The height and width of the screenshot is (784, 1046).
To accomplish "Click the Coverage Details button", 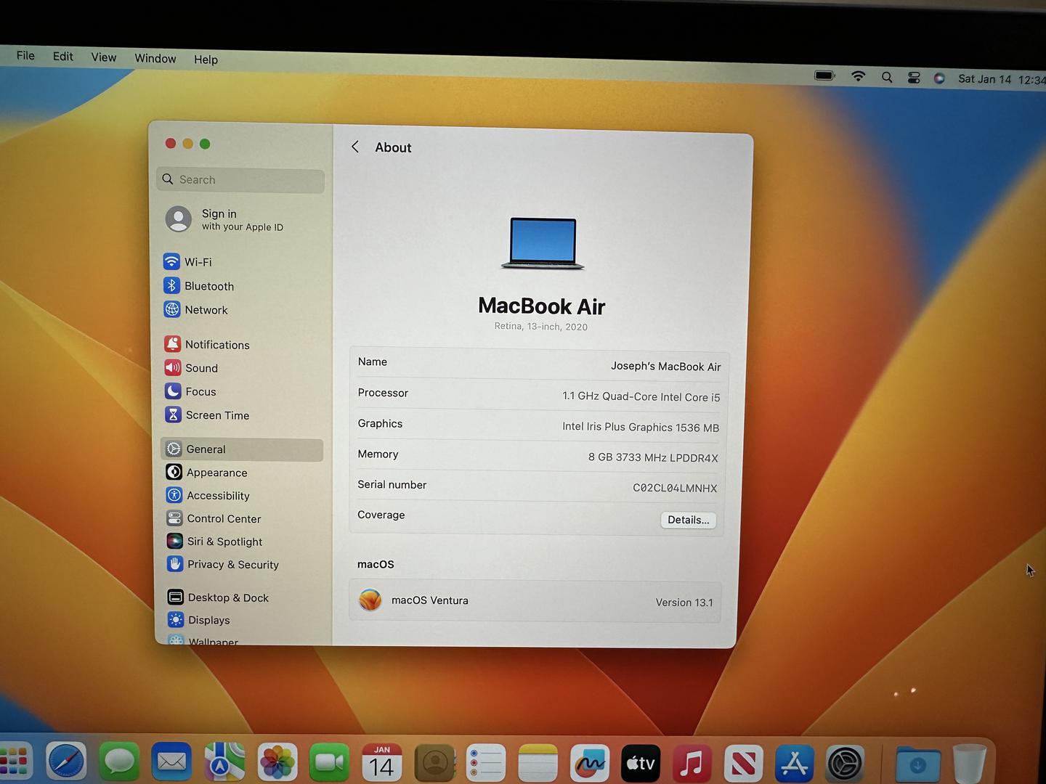I will [x=688, y=520].
